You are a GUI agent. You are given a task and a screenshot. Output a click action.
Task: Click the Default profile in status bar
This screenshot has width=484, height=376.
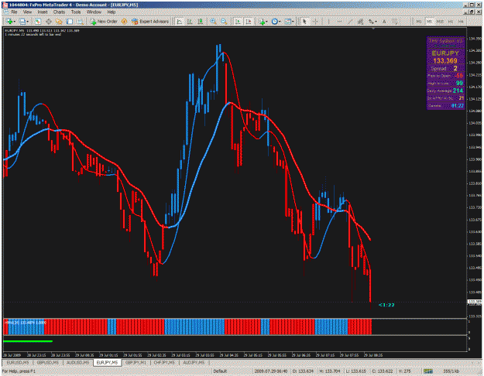point(220,371)
